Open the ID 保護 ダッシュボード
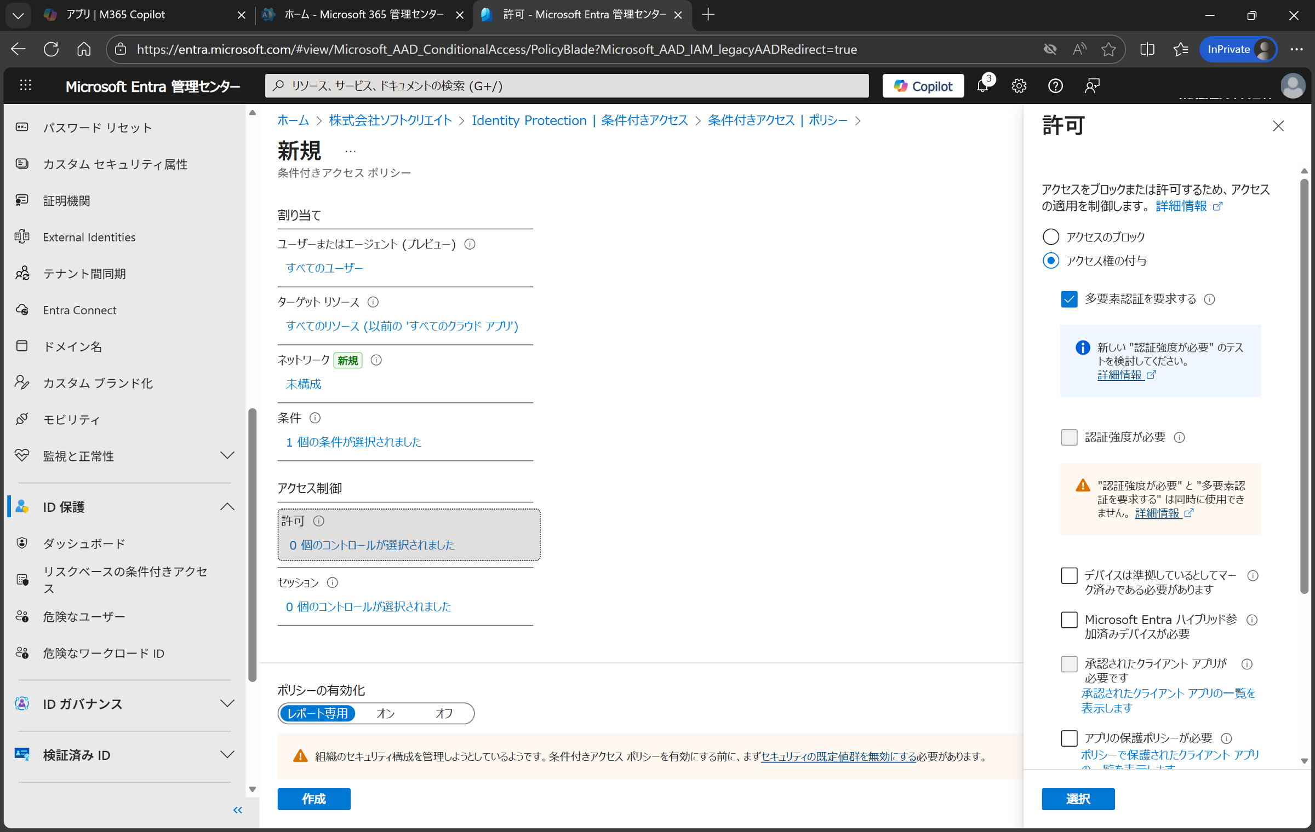 click(x=84, y=543)
